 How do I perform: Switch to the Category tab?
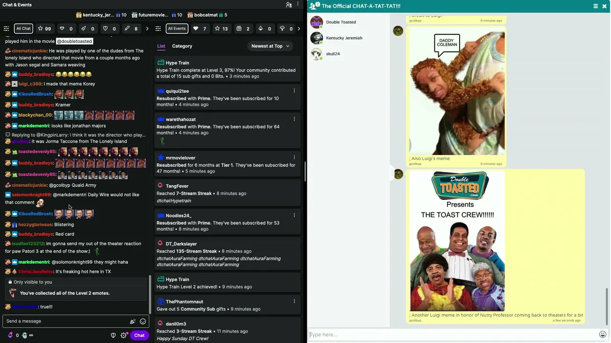[x=182, y=46]
